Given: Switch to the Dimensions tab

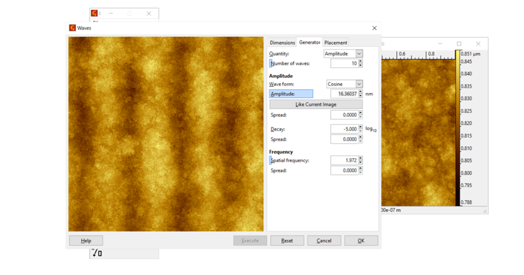Looking at the screenshot, I should [282, 42].
